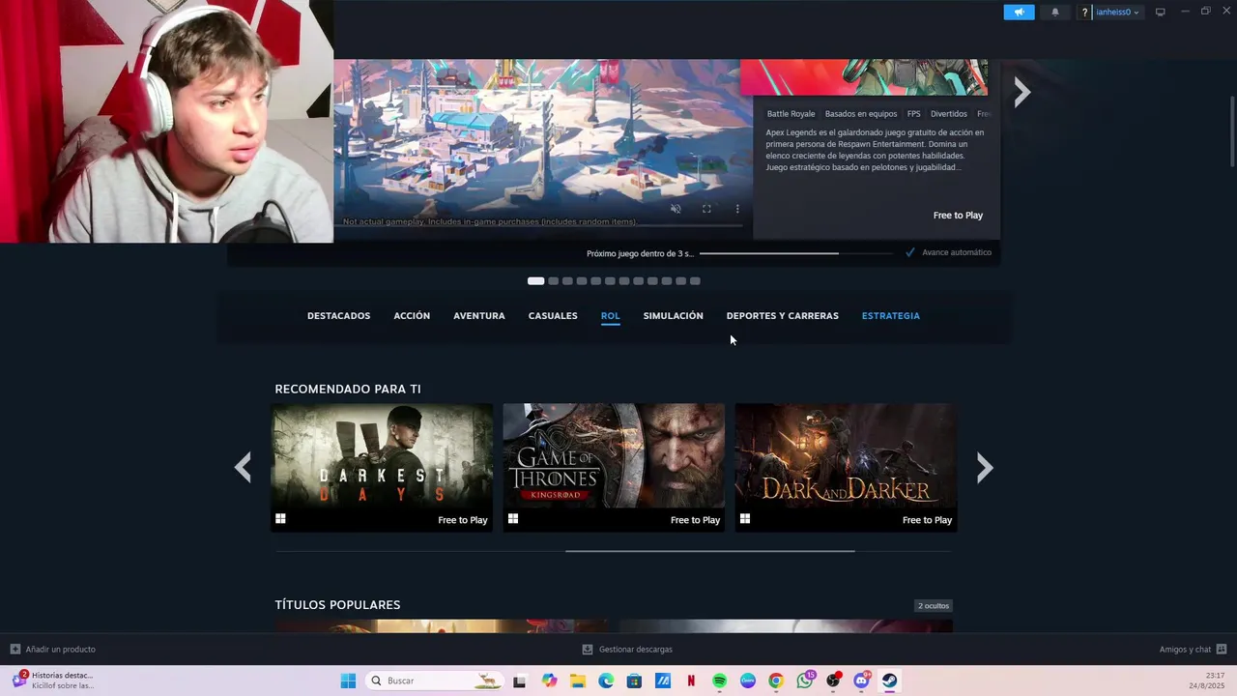
Task: Open the SIMULACIÓN category tab
Action: pos(674,316)
